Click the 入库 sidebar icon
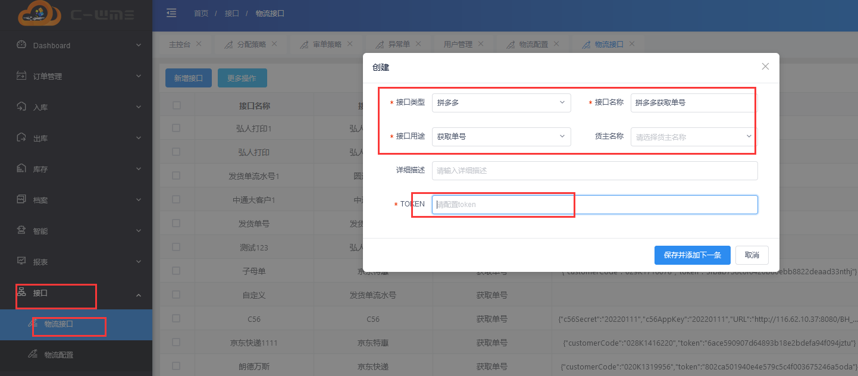This screenshot has height=376, width=858. coord(21,106)
